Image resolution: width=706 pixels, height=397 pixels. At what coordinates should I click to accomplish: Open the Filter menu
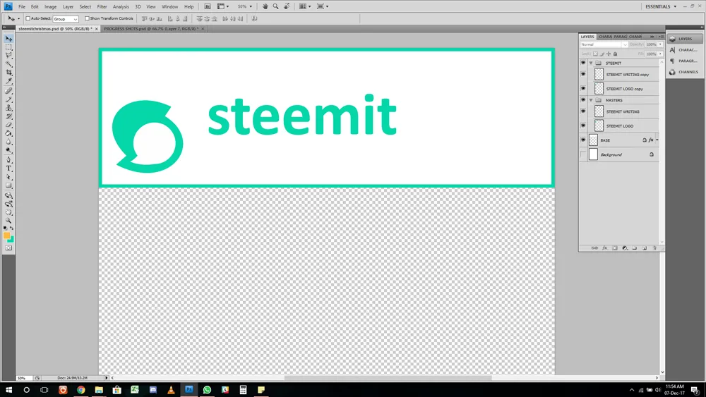(102, 7)
